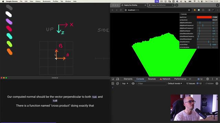
Task: Close the Raging Sea Shading tab
Action: (145, 5)
